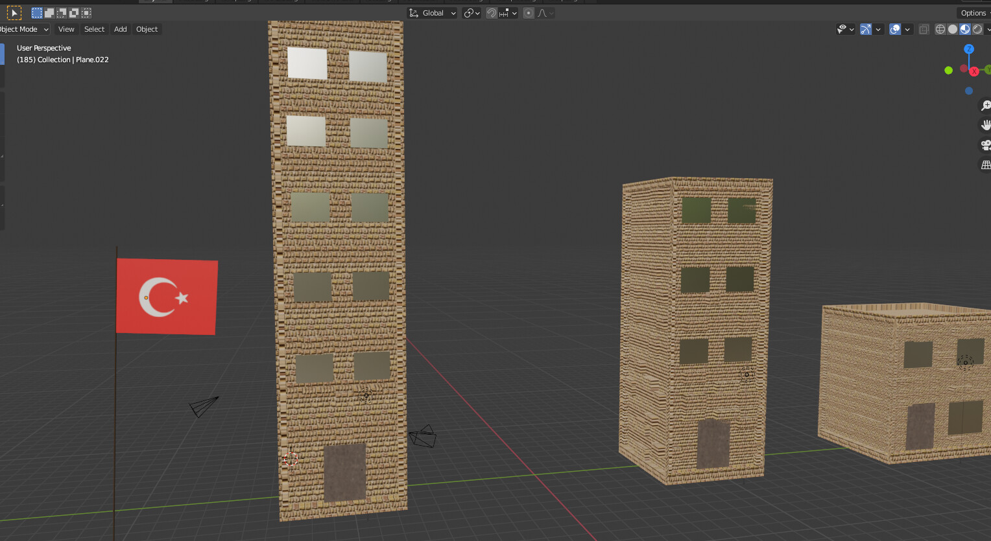
Task: Click the viewport zoom magnifier icon
Action: (986, 105)
